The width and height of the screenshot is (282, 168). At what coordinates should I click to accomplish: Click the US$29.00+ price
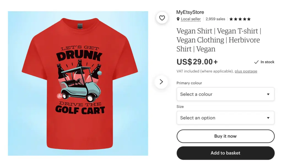tap(197, 62)
